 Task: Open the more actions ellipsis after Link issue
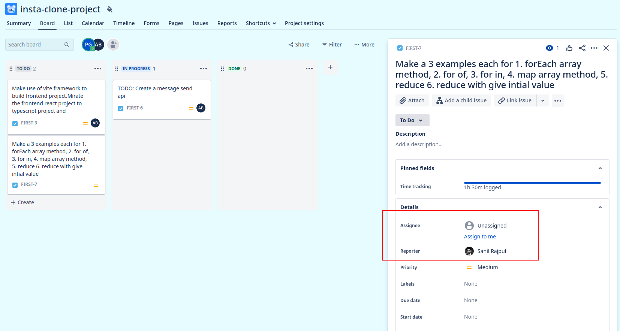click(558, 100)
